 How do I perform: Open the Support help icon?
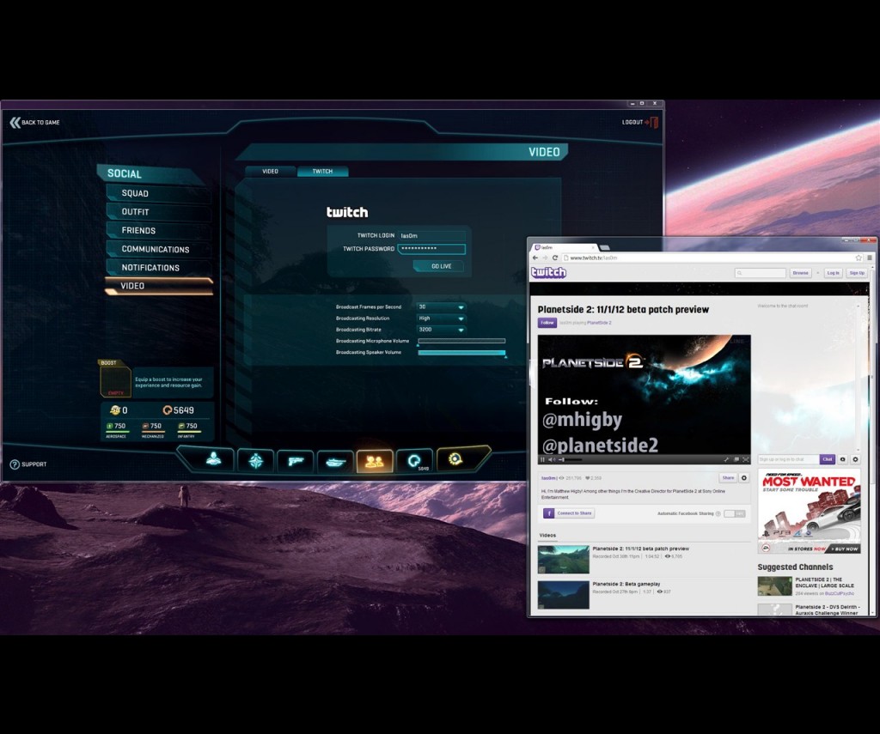(15, 464)
